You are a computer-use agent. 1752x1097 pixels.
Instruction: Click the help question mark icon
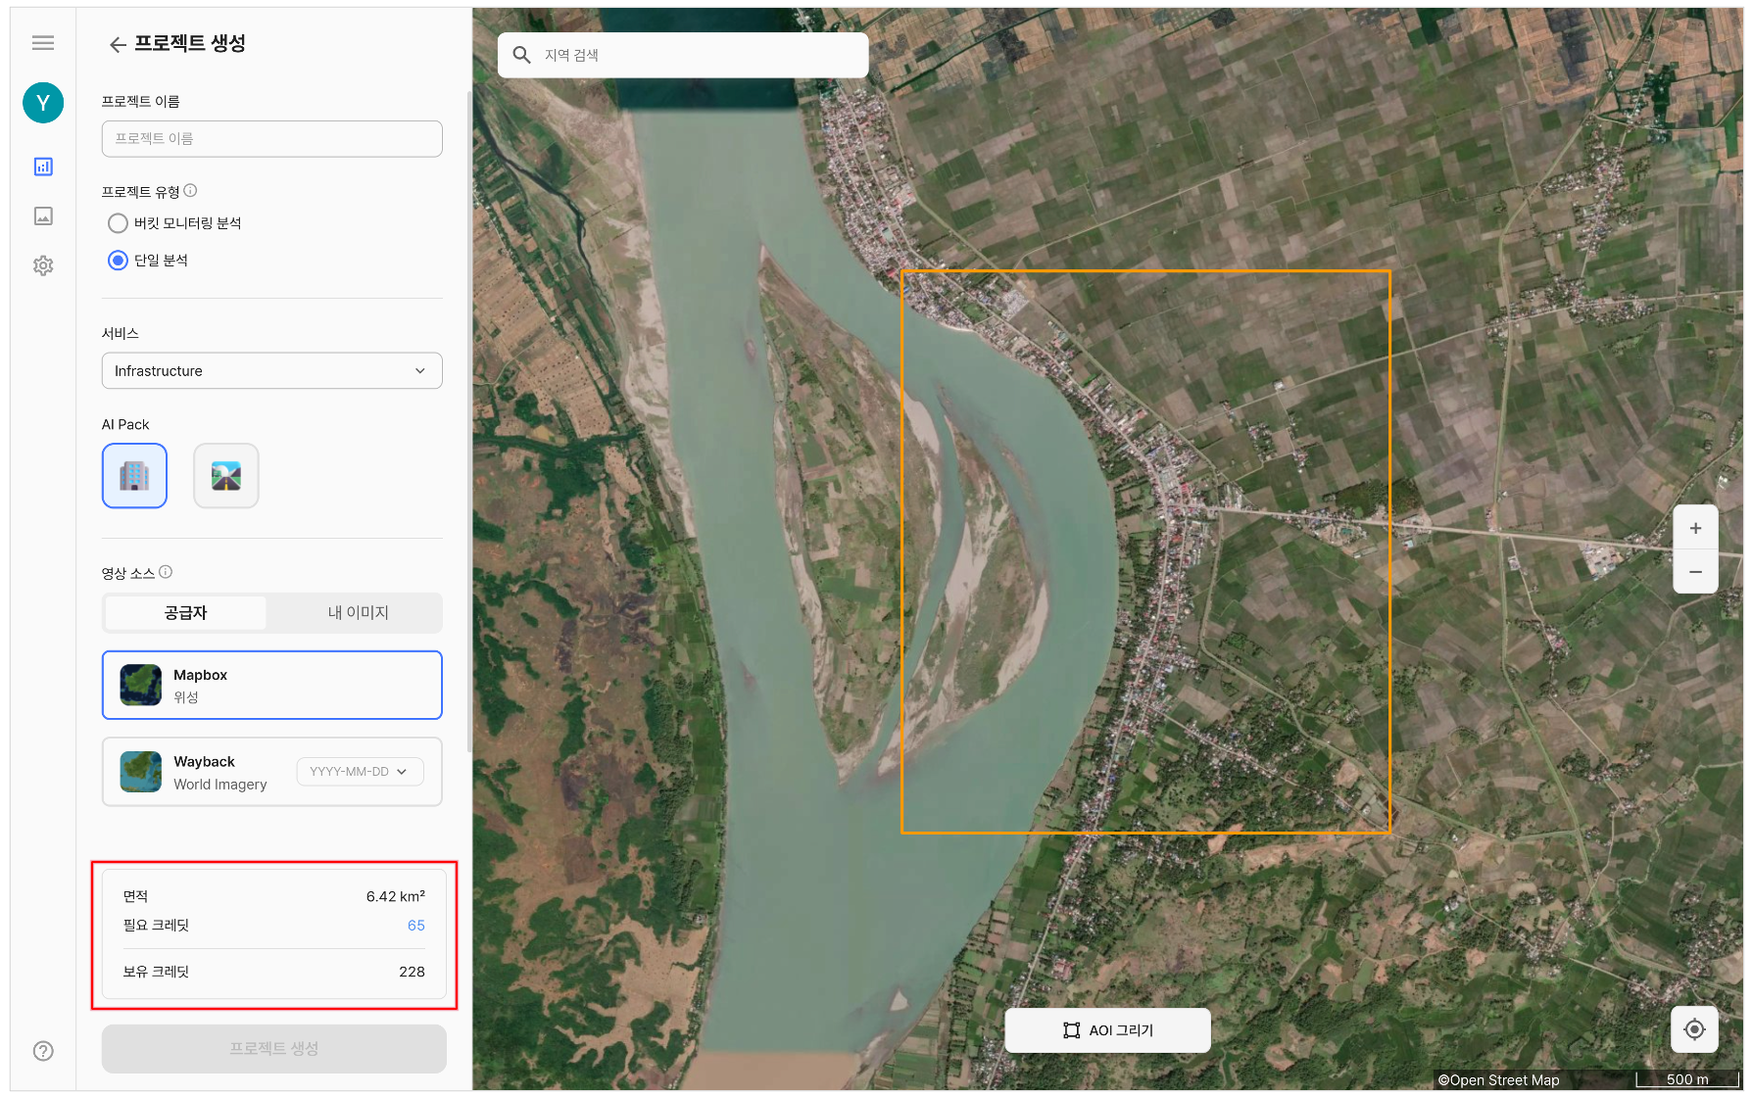click(x=43, y=1051)
